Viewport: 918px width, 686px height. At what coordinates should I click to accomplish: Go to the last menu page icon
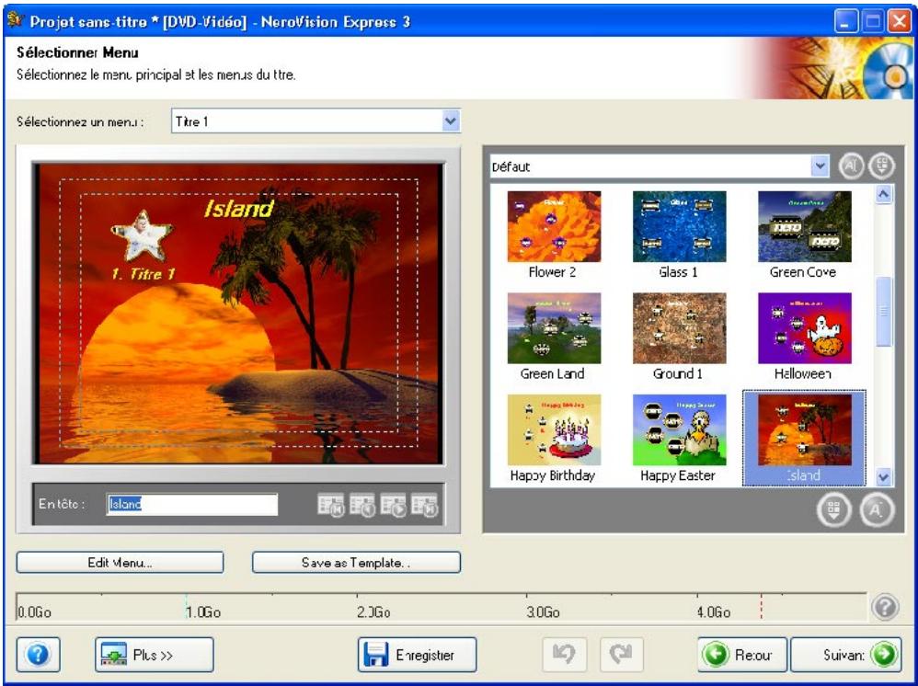(x=424, y=506)
